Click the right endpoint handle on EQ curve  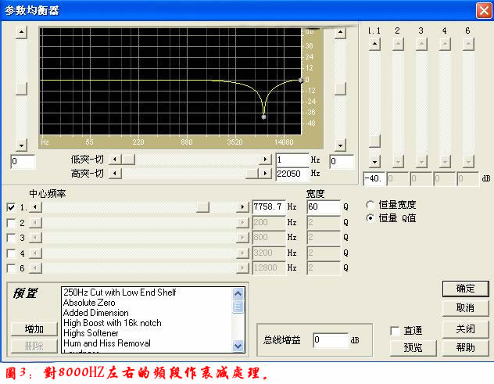[x=301, y=80]
